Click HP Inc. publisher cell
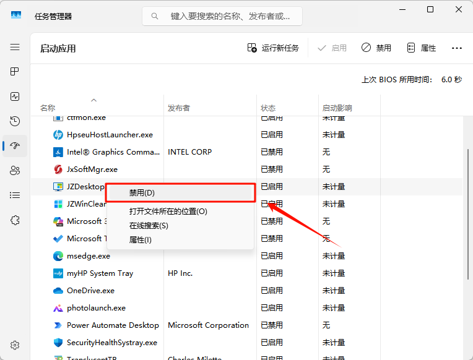Image resolution: width=473 pixels, height=360 pixels. pos(180,273)
